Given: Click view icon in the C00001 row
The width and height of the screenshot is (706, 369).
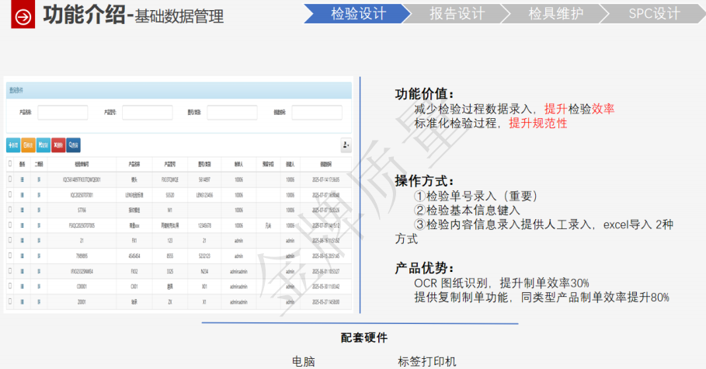Looking at the screenshot, I should point(23,285).
